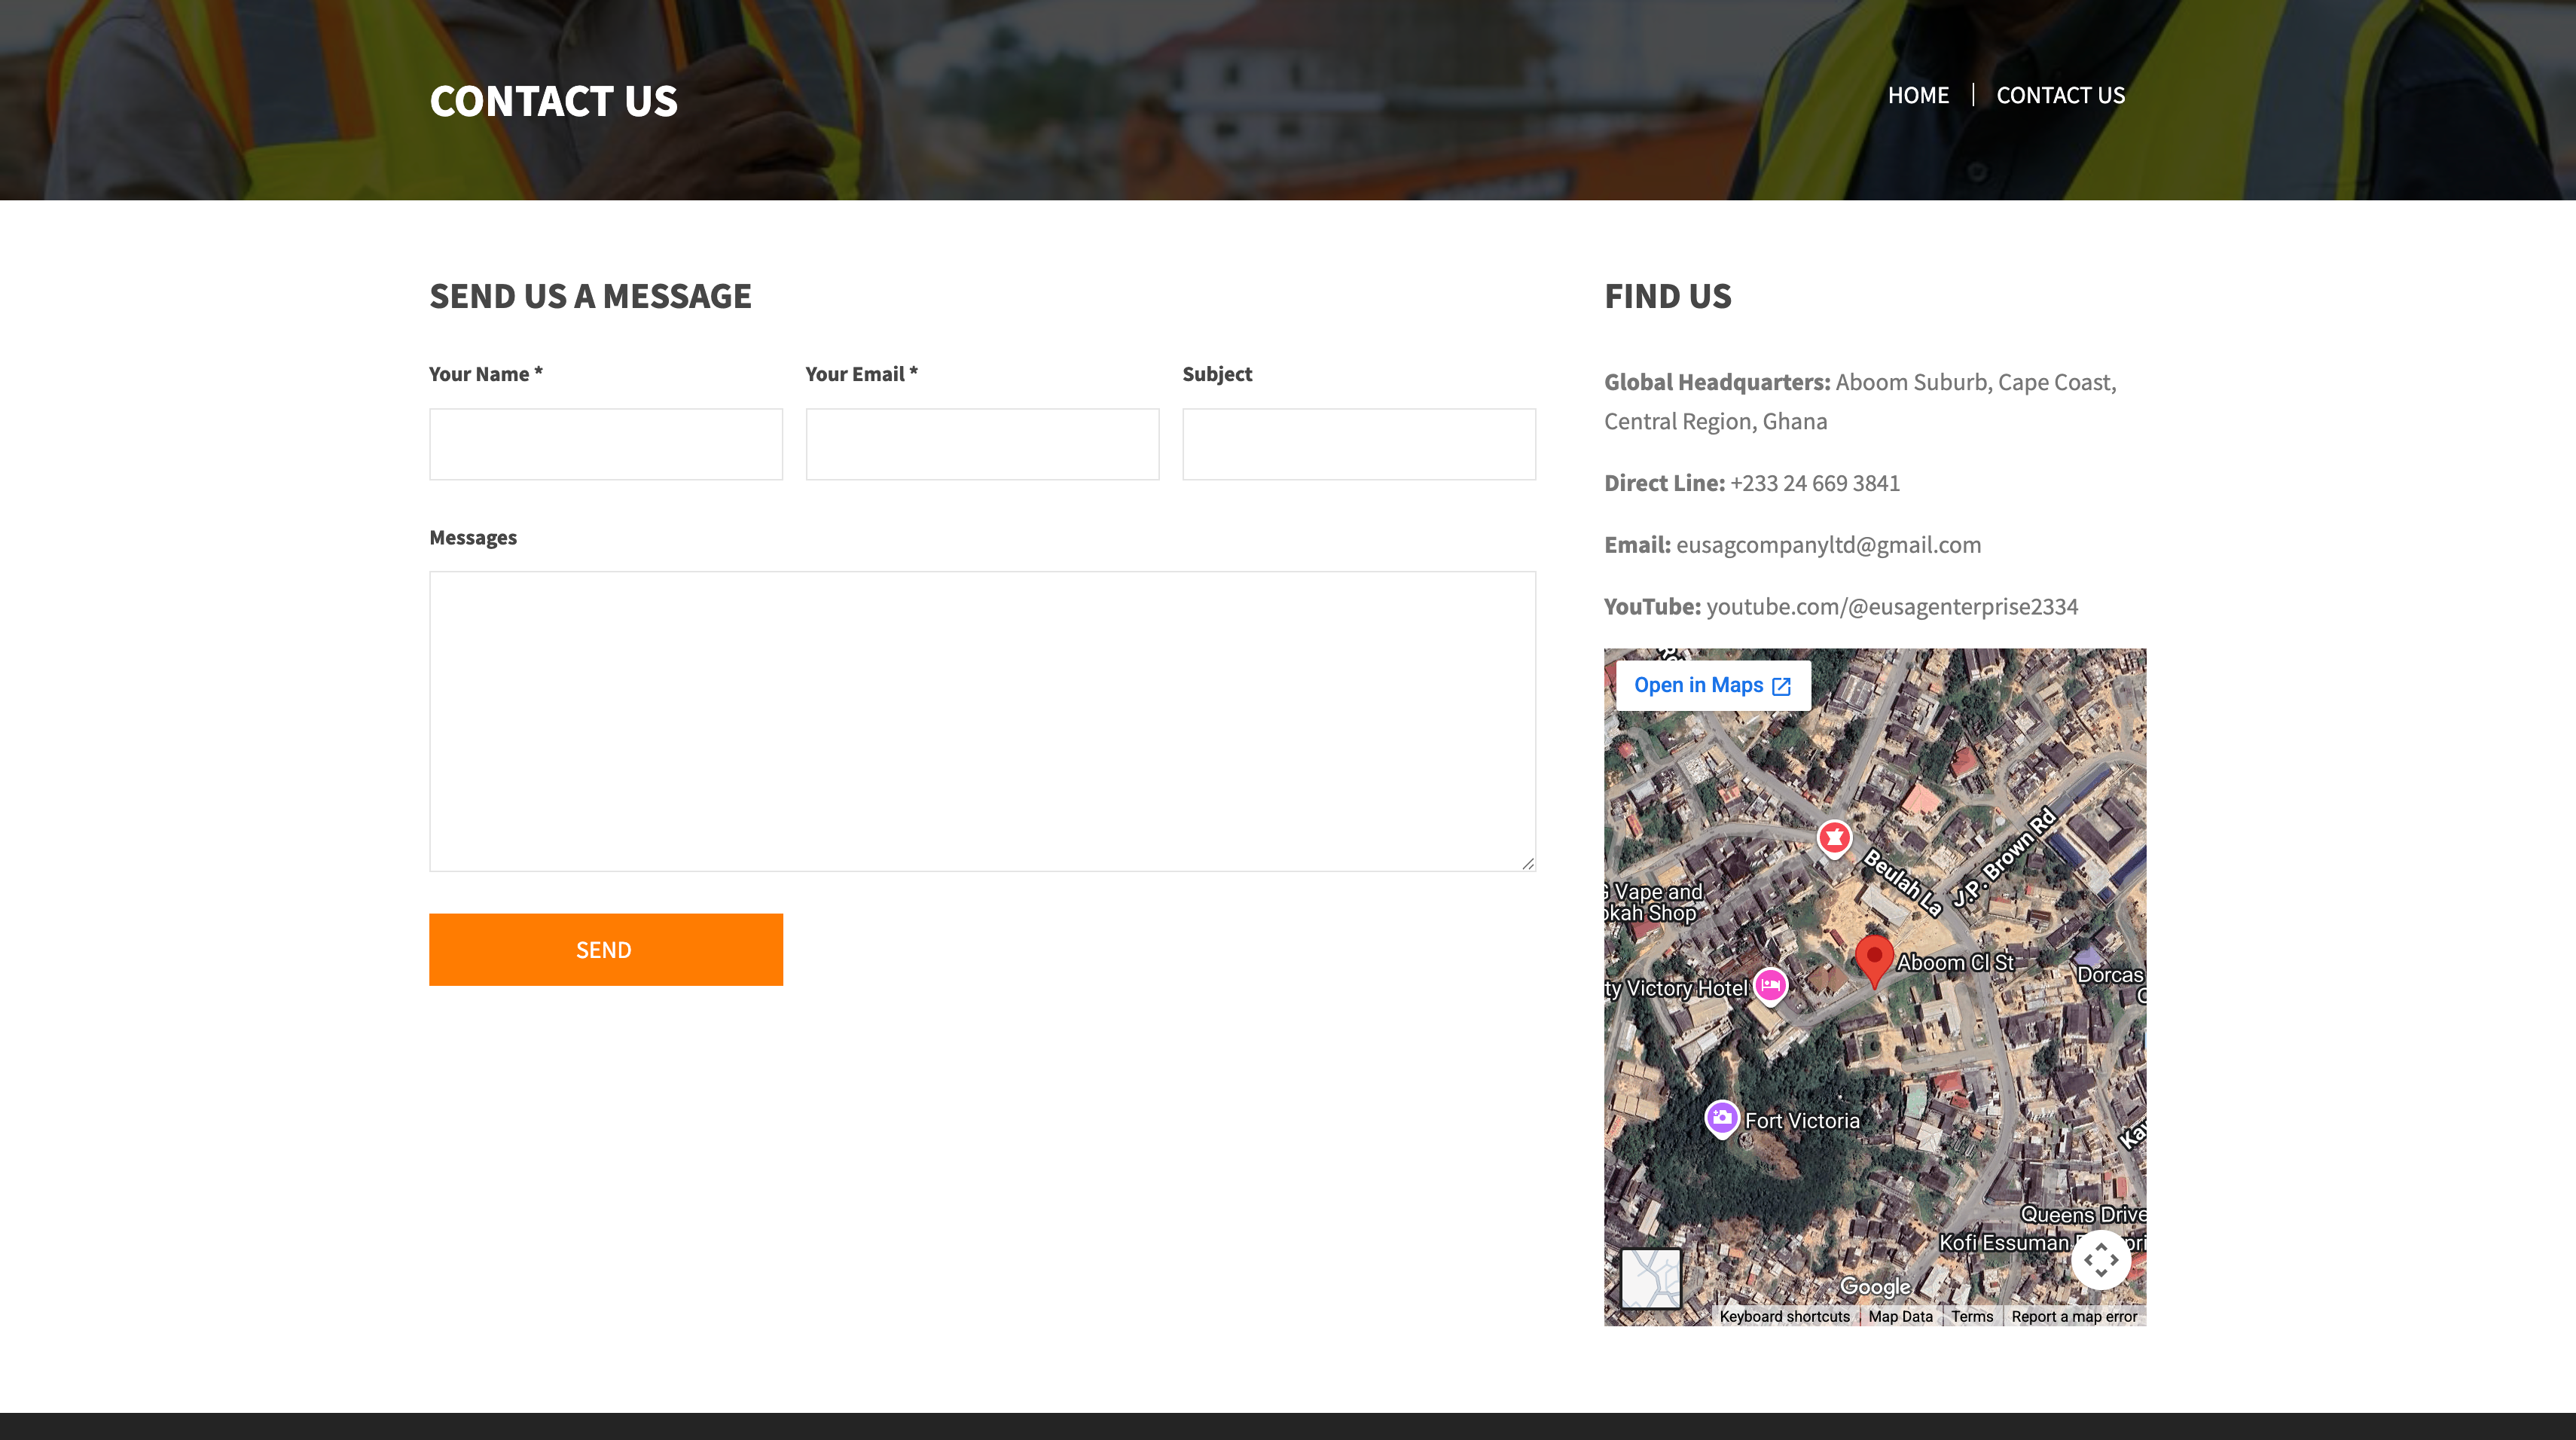Click the YouTube address youtube.com/@eusagenterprise2334
Image resolution: width=2576 pixels, height=1440 pixels.
(1892, 607)
